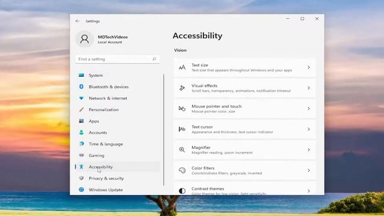384x216 pixels.
Task: Open Visual effects settings
Action: click(245, 88)
